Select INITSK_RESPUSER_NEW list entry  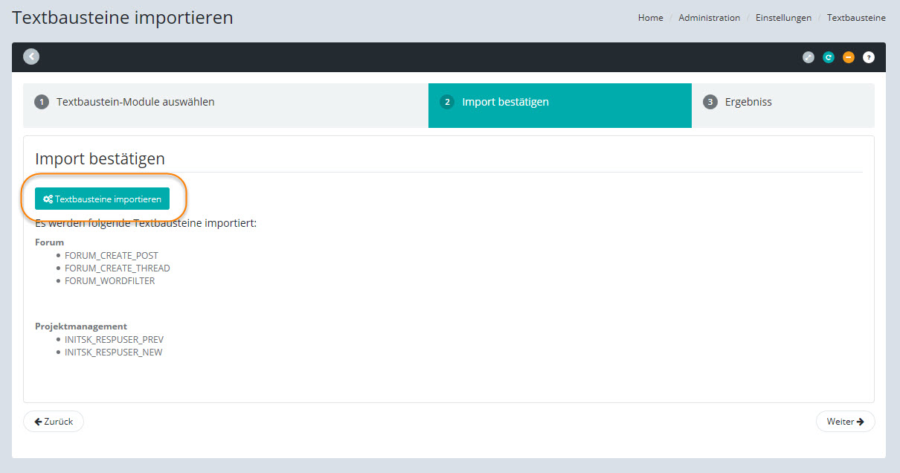pyautogui.click(x=113, y=353)
